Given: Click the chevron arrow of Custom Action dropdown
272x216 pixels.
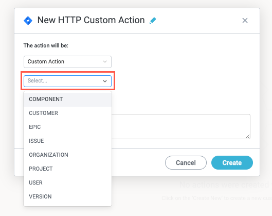Looking at the screenshot, I should pos(105,61).
